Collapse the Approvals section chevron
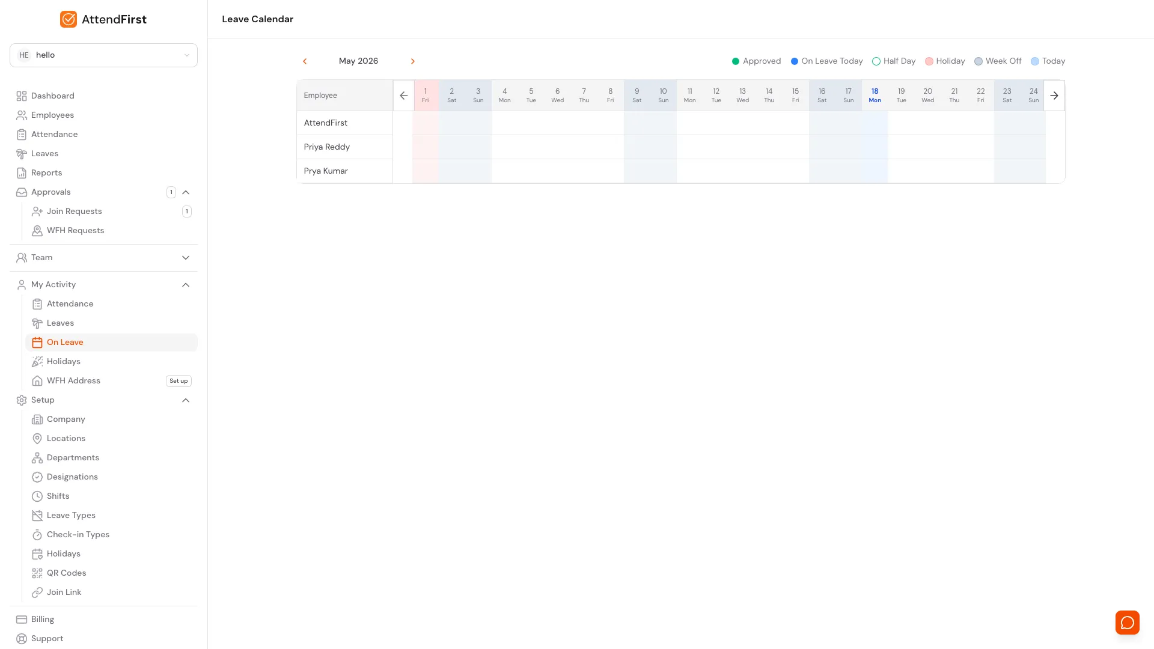This screenshot has width=1154, height=649. point(186,192)
